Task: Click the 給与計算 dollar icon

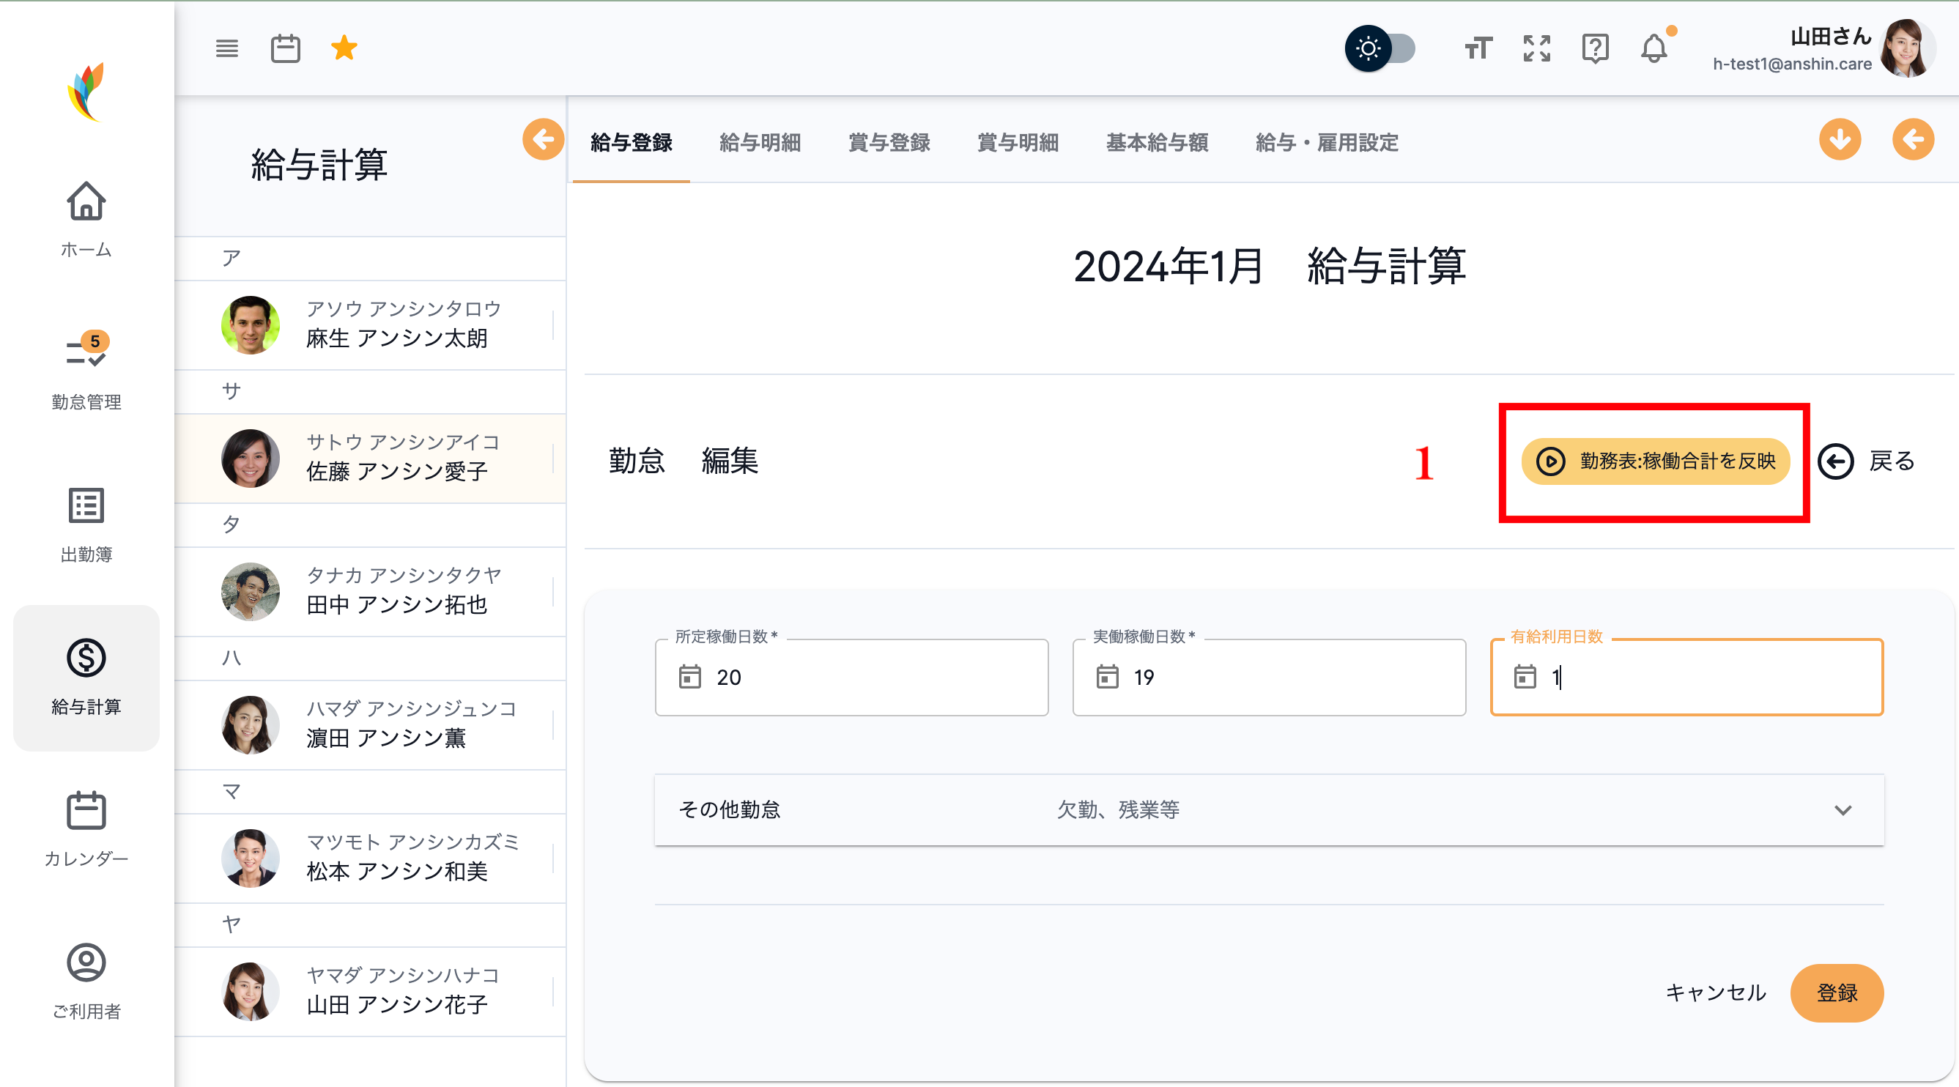Action: coord(86,660)
